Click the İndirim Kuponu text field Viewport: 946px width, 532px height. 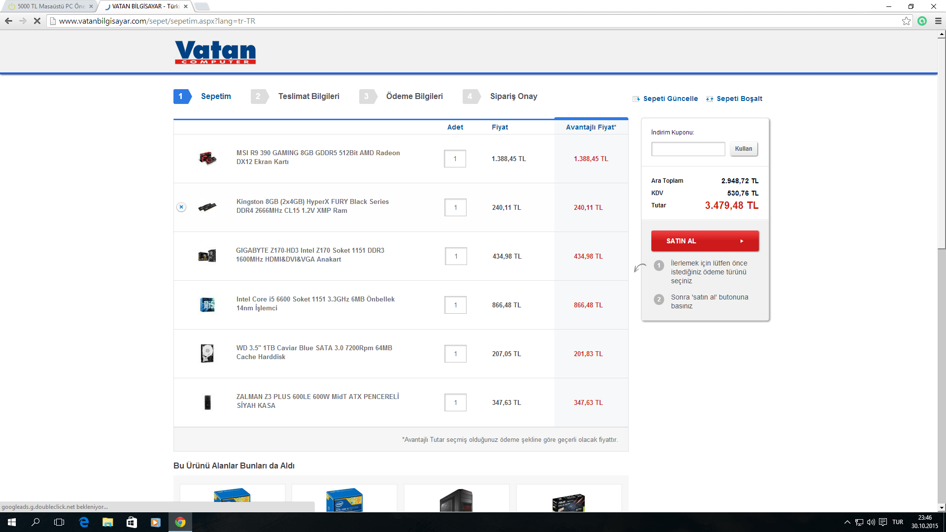[688, 149]
